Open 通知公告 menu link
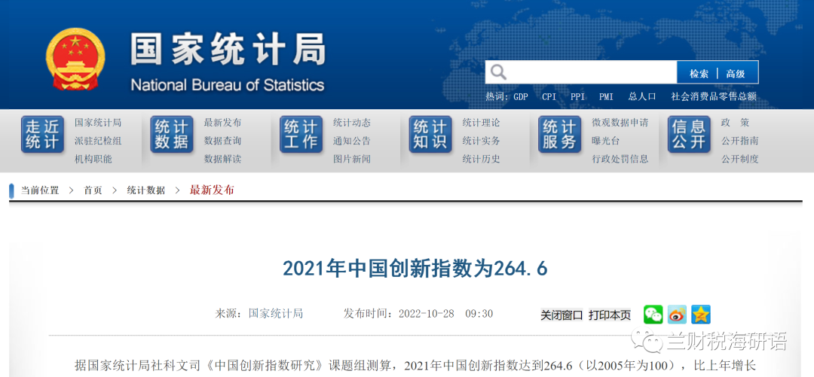 351,141
